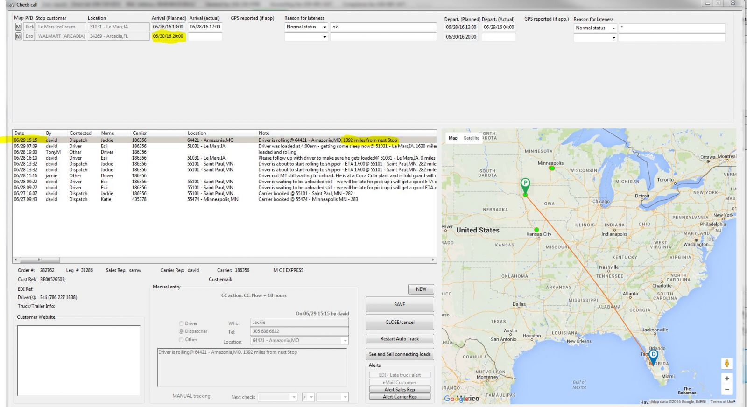
Task: Switch map to Satellite view
Action: point(471,138)
